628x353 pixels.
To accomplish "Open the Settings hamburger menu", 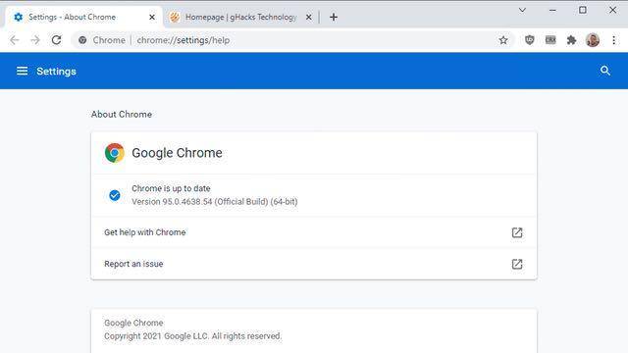I will tap(22, 71).
